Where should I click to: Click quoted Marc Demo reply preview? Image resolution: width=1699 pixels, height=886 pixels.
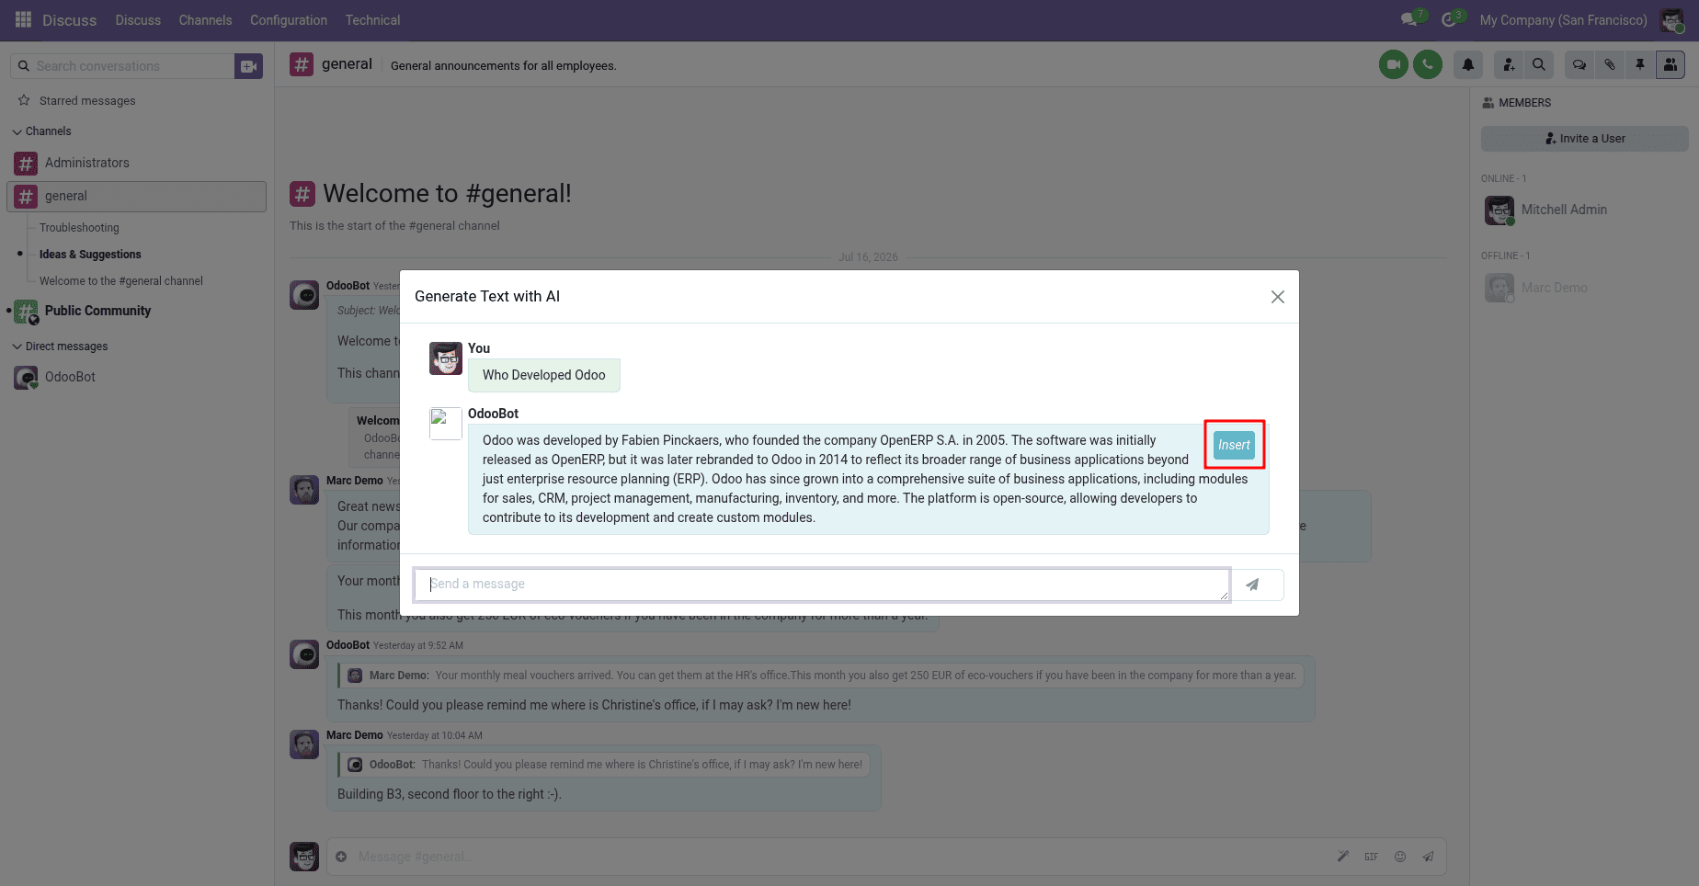[821, 676]
